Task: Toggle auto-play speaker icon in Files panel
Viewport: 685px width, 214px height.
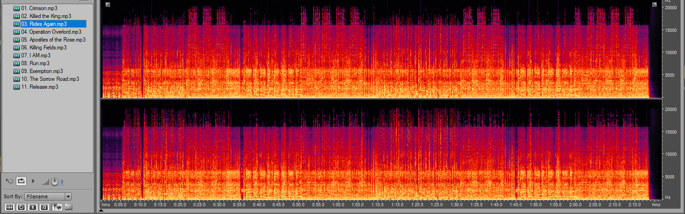Action: (9, 181)
